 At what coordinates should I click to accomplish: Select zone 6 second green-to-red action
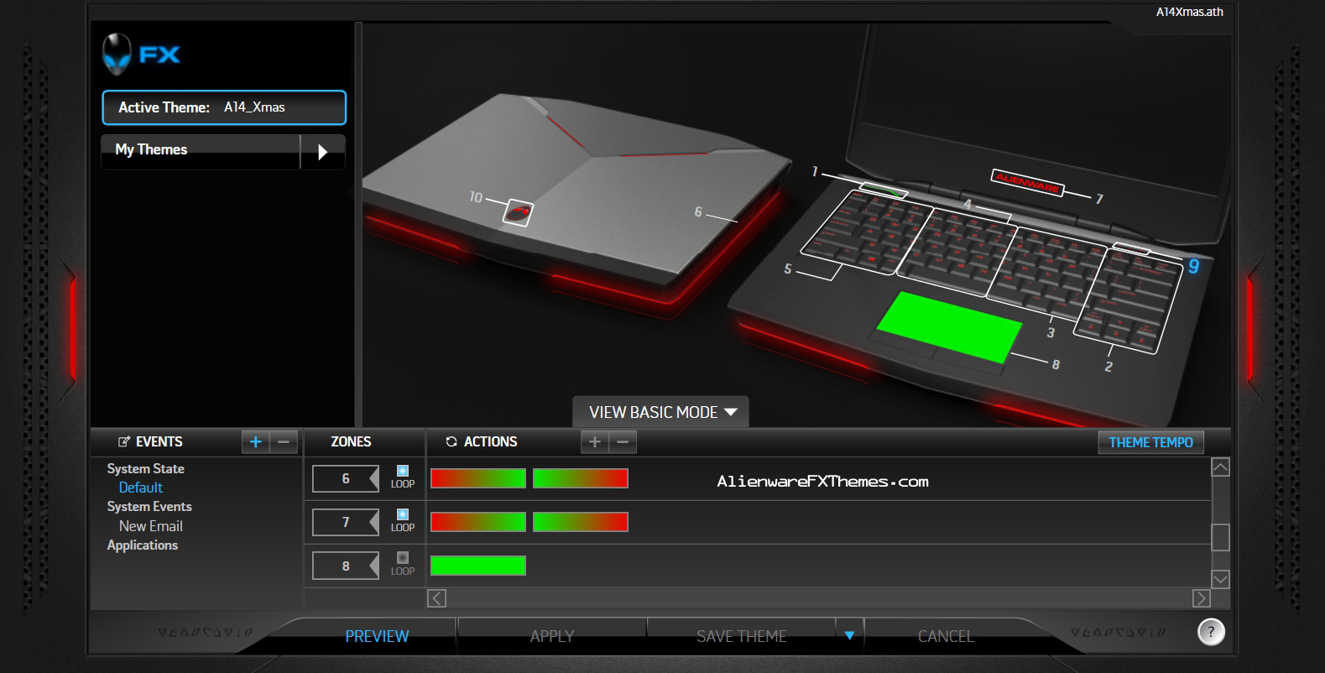coord(581,478)
